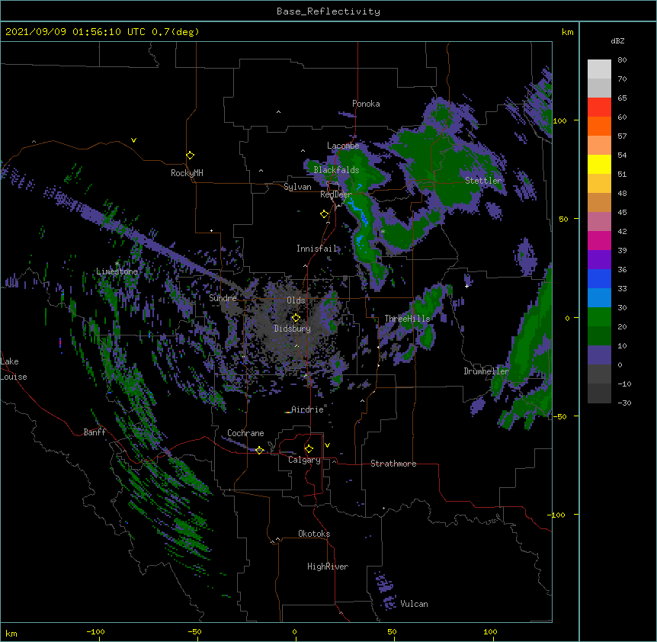
Task: Click the blue heavy-rain core near RedDeer
Action: [359, 213]
